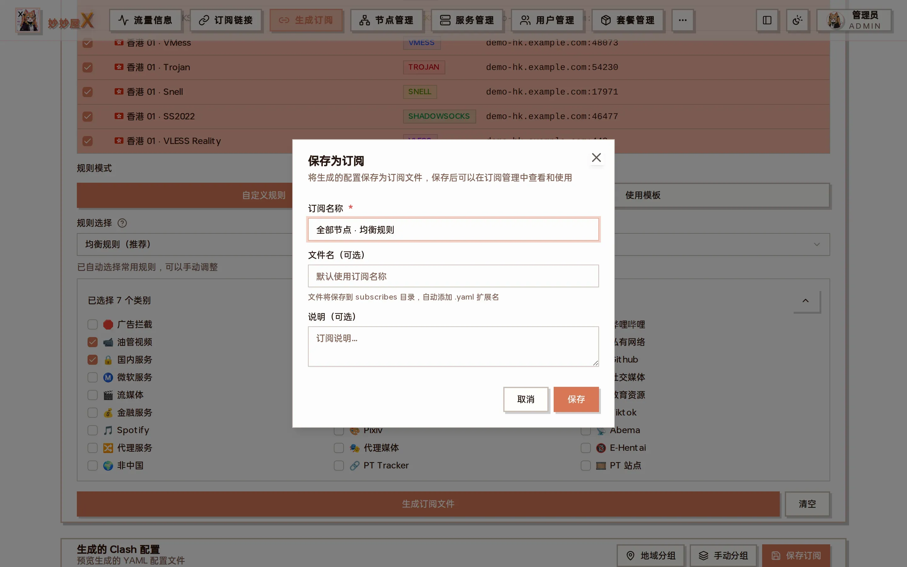Open the 均衡规则 dropdown chevron
Screen dimensions: 907x567
pyautogui.click(x=817, y=244)
